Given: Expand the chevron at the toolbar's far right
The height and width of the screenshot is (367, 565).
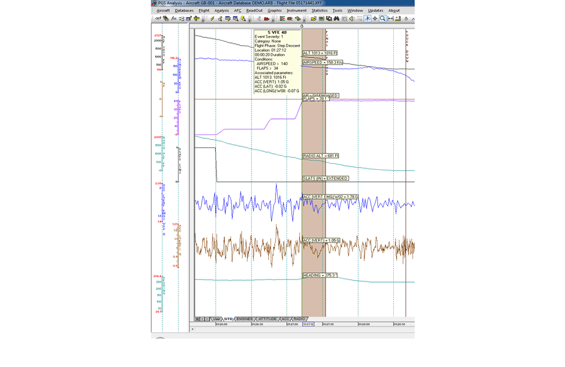Looking at the screenshot, I should pos(413,19).
